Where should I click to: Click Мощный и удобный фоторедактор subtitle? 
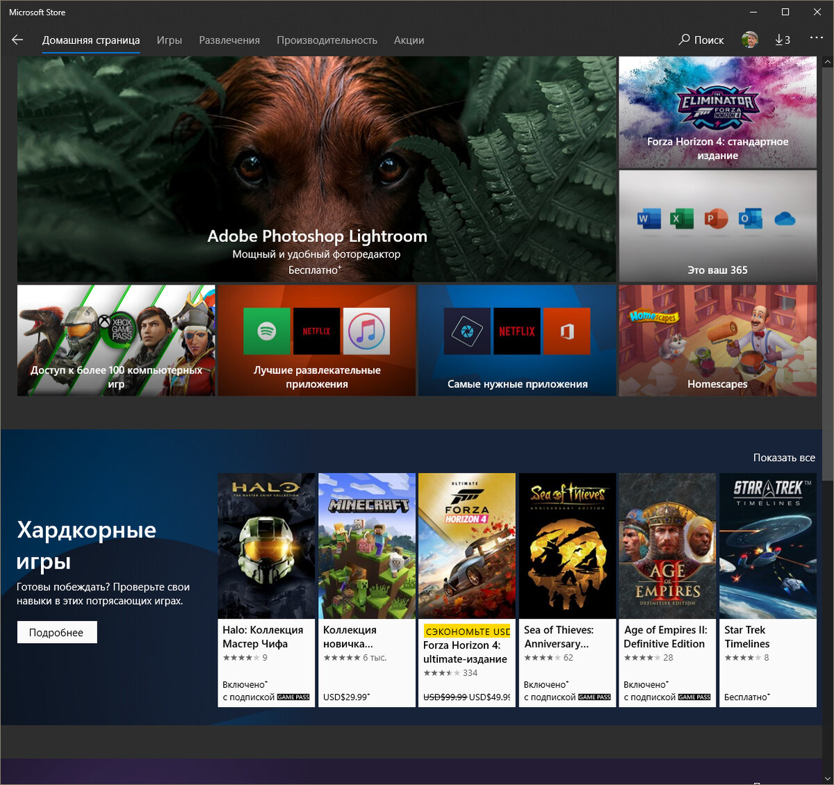(x=316, y=254)
